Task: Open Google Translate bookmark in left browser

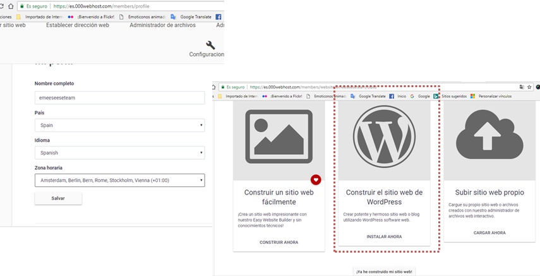Action: coord(191,16)
